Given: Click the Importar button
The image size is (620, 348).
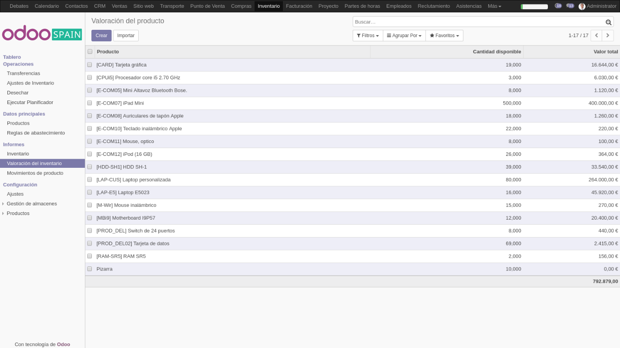Looking at the screenshot, I should [126, 35].
